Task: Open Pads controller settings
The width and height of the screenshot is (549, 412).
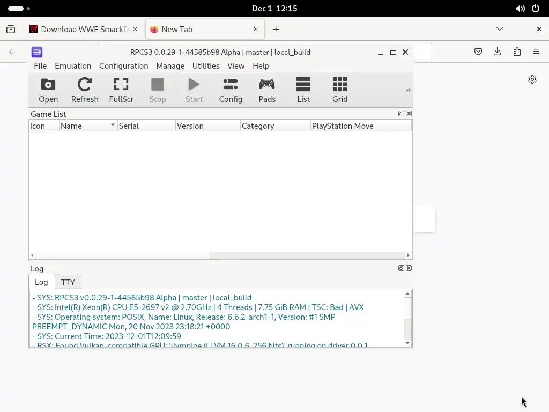Action: pos(267,90)
